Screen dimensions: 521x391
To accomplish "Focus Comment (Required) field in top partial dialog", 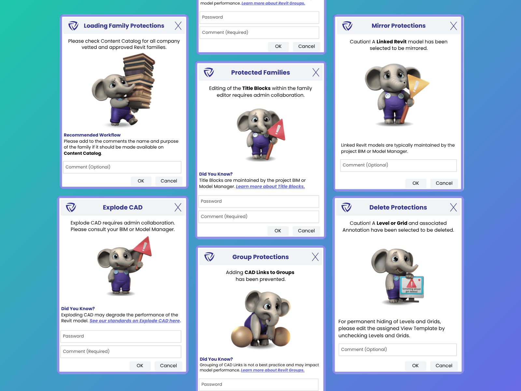I will click(260, 33).
